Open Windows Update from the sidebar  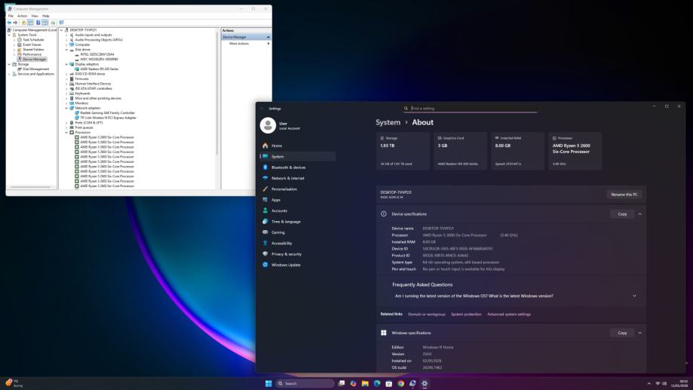point(265,265)
